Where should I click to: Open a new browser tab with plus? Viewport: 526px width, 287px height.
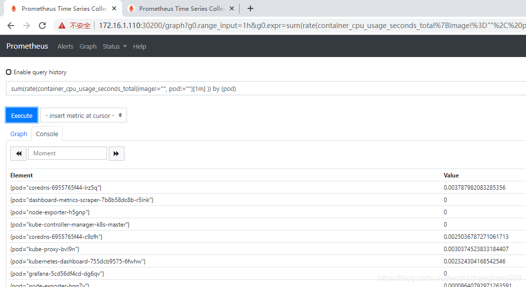tap(250, 8)
